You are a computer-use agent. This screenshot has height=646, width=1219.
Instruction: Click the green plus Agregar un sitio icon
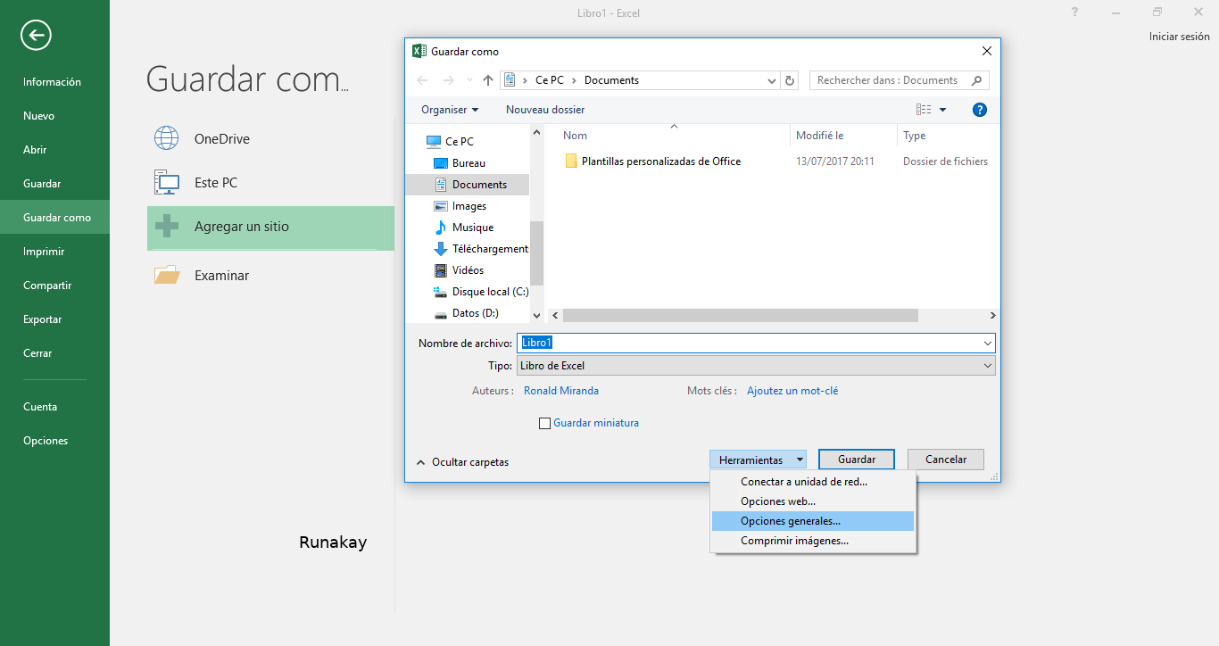167,227
